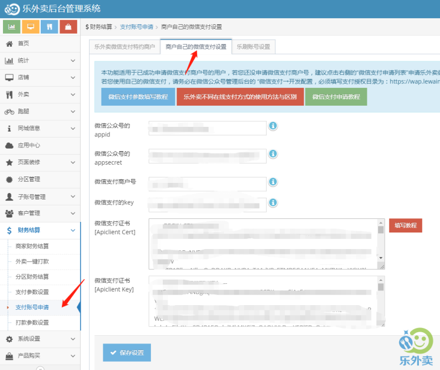This screenshot has height=370, width=440.
Task: Click into the 微信支付的key input field
Action: (x=208, y=205)
